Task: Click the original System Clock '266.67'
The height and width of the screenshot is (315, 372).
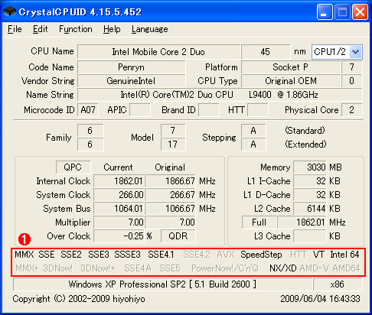Action: (x=170, y=195)
